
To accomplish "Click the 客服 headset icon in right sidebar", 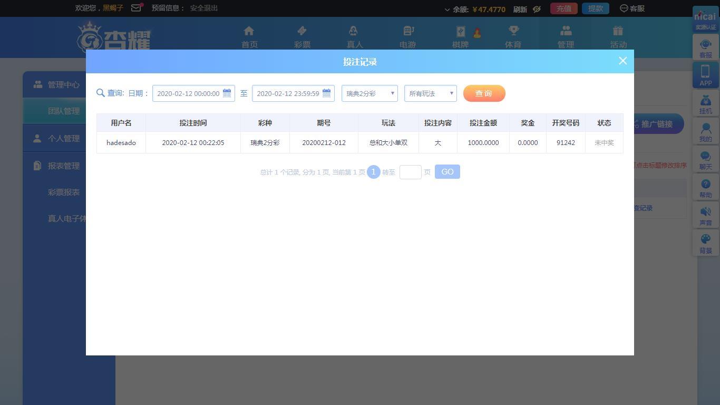I will click(705, 44).
